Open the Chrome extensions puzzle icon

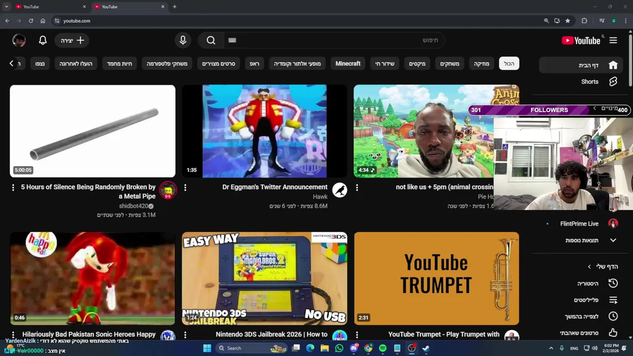(x=585, y=21)
